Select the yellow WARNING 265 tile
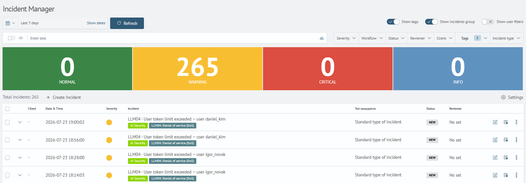This screenshot has height=183, width=526. click(198, 69)
